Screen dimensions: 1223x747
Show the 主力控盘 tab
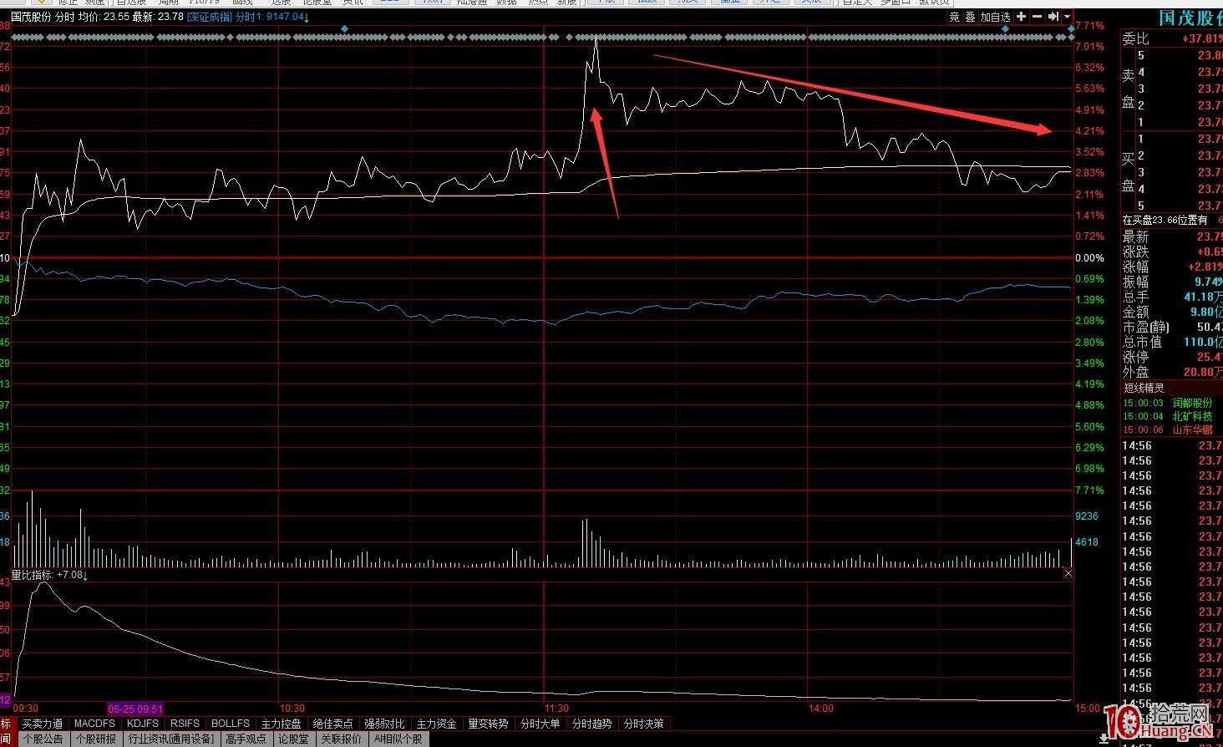pos(281,724)
